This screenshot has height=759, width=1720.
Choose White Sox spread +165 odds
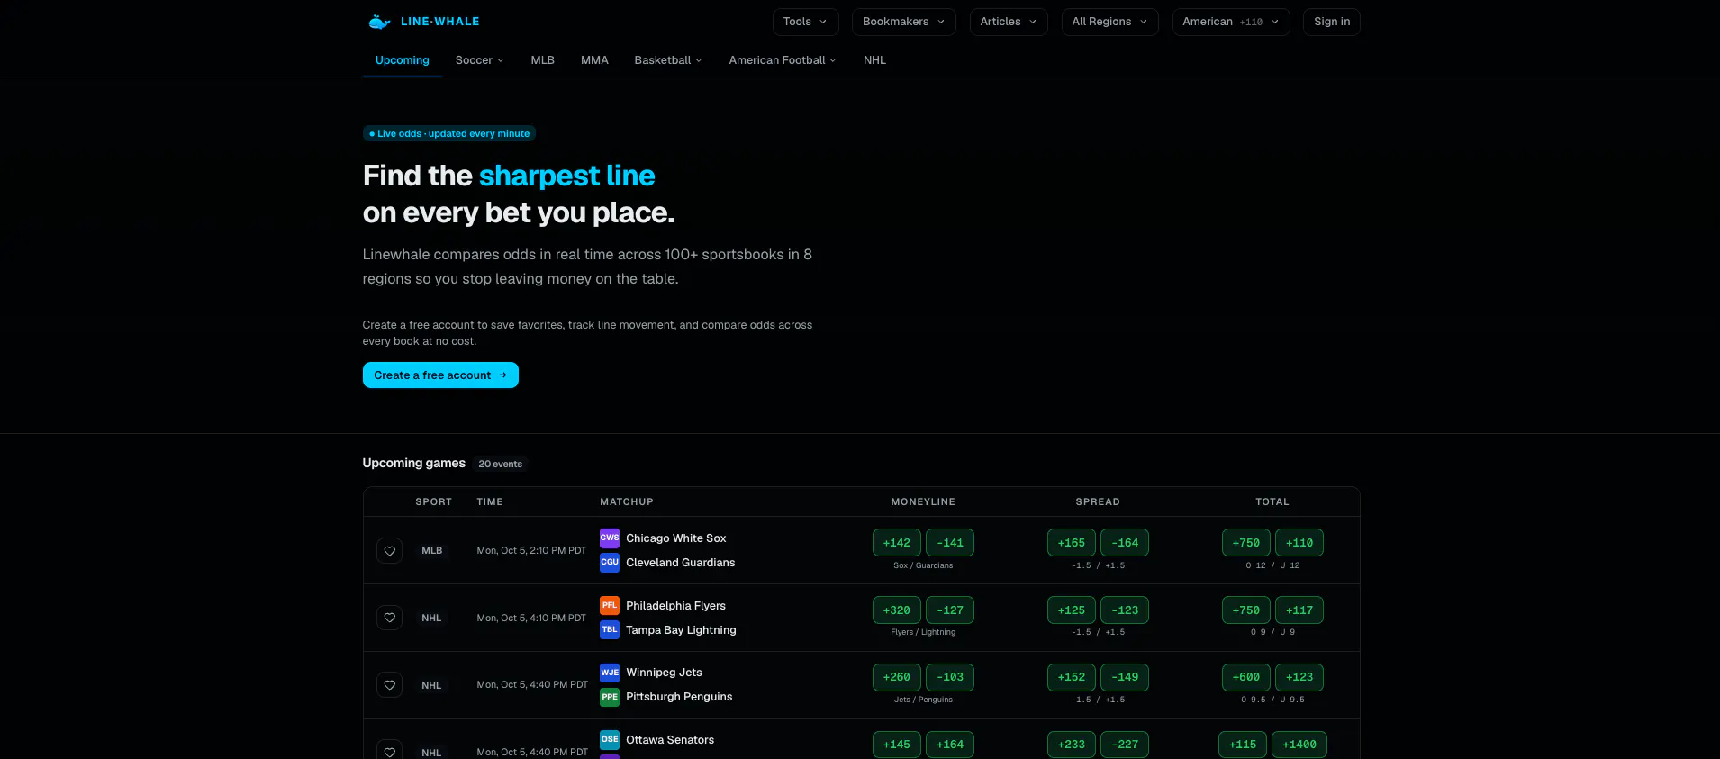tap(1072, 543)
